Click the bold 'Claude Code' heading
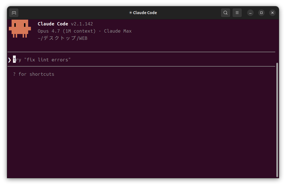Screen dimensions: 286x186 53,24
